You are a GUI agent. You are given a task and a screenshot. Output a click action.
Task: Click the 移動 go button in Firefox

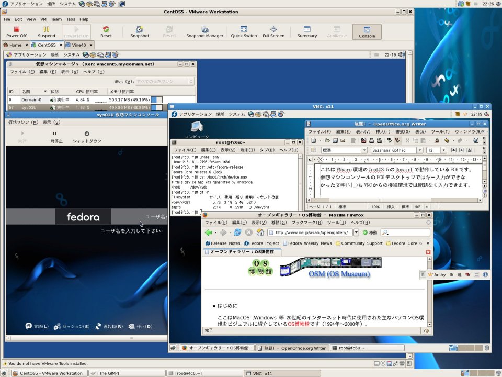coord(370,232)
